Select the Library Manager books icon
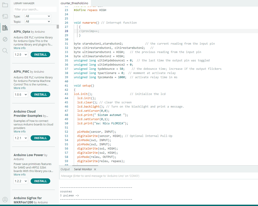Viewport: 258px width, 206px height. (5, 28)
